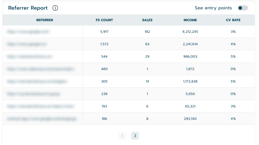Sort by the CV RATE column header
The height and width of the screenshot is (145, 259).
[233, 20]
